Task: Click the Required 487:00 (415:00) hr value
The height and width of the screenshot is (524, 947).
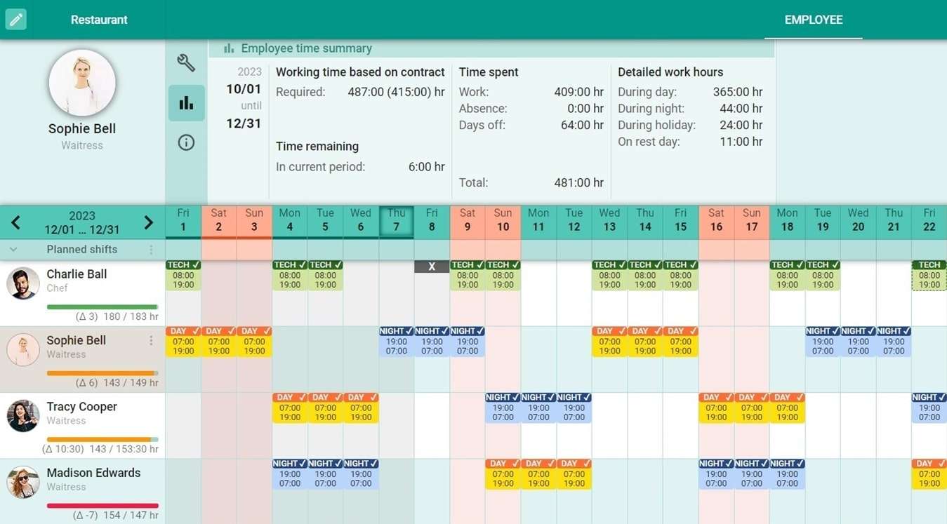Action: click(396, 92)
